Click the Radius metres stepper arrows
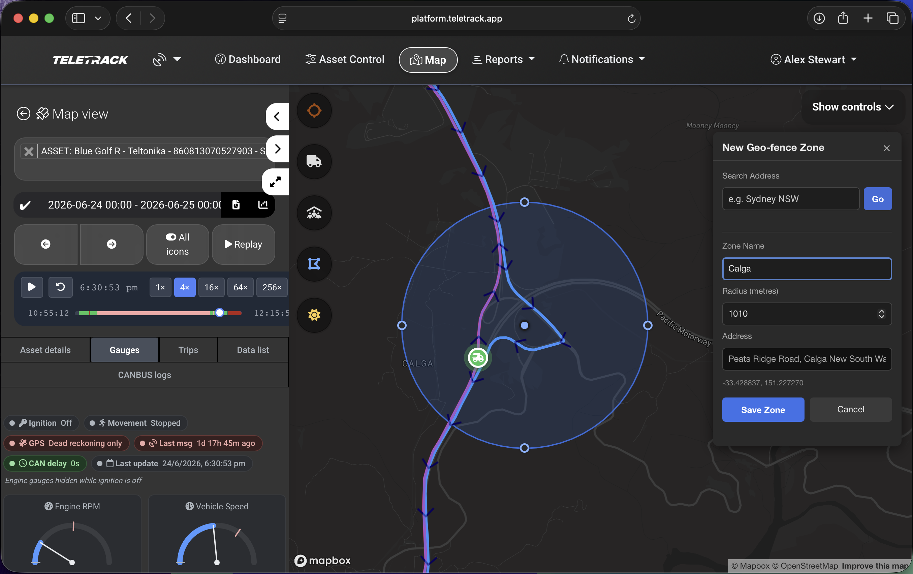 pos(882,314)
